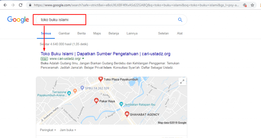
Task: Open Setelan search settings
Action: pos(163,33)
